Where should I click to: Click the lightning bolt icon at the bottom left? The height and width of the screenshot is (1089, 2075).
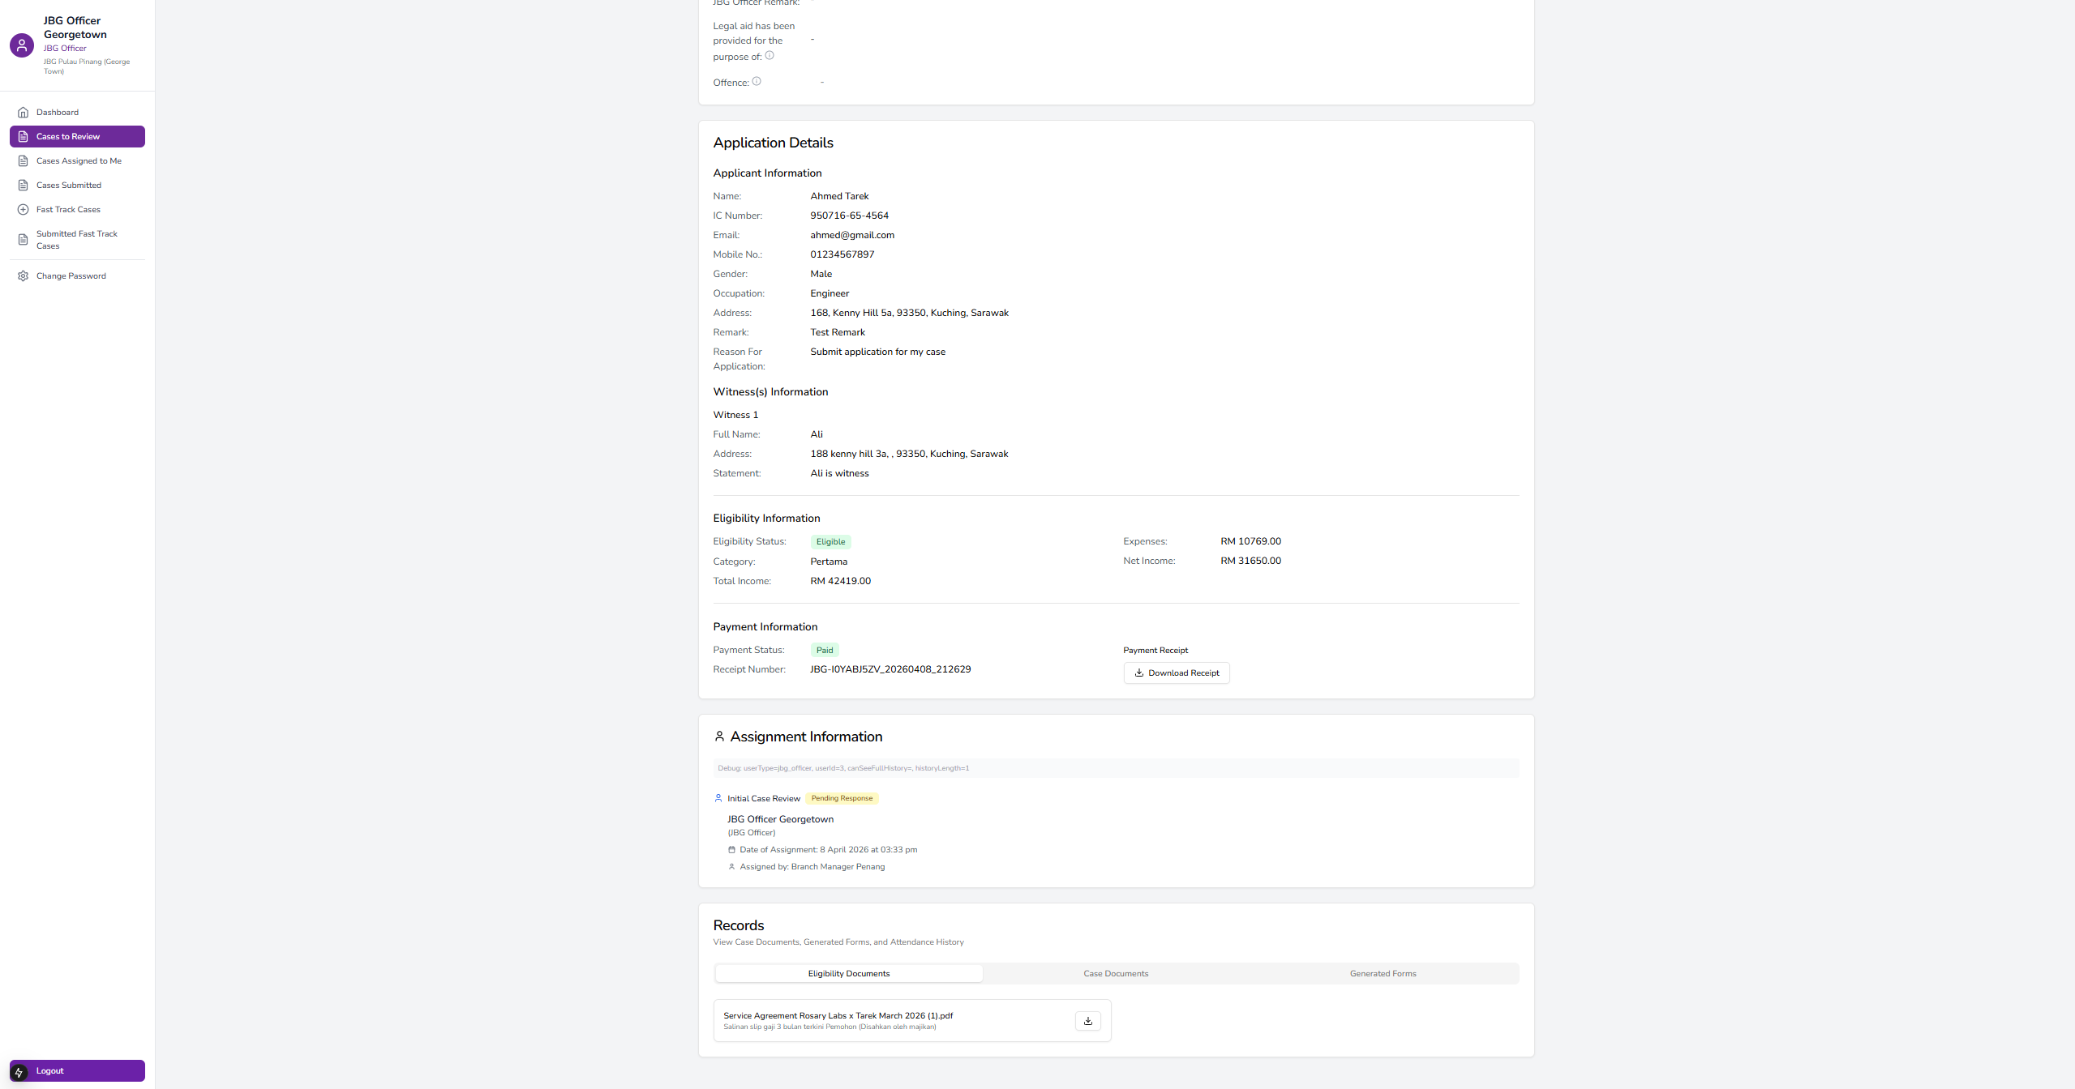coord(19,1072)
